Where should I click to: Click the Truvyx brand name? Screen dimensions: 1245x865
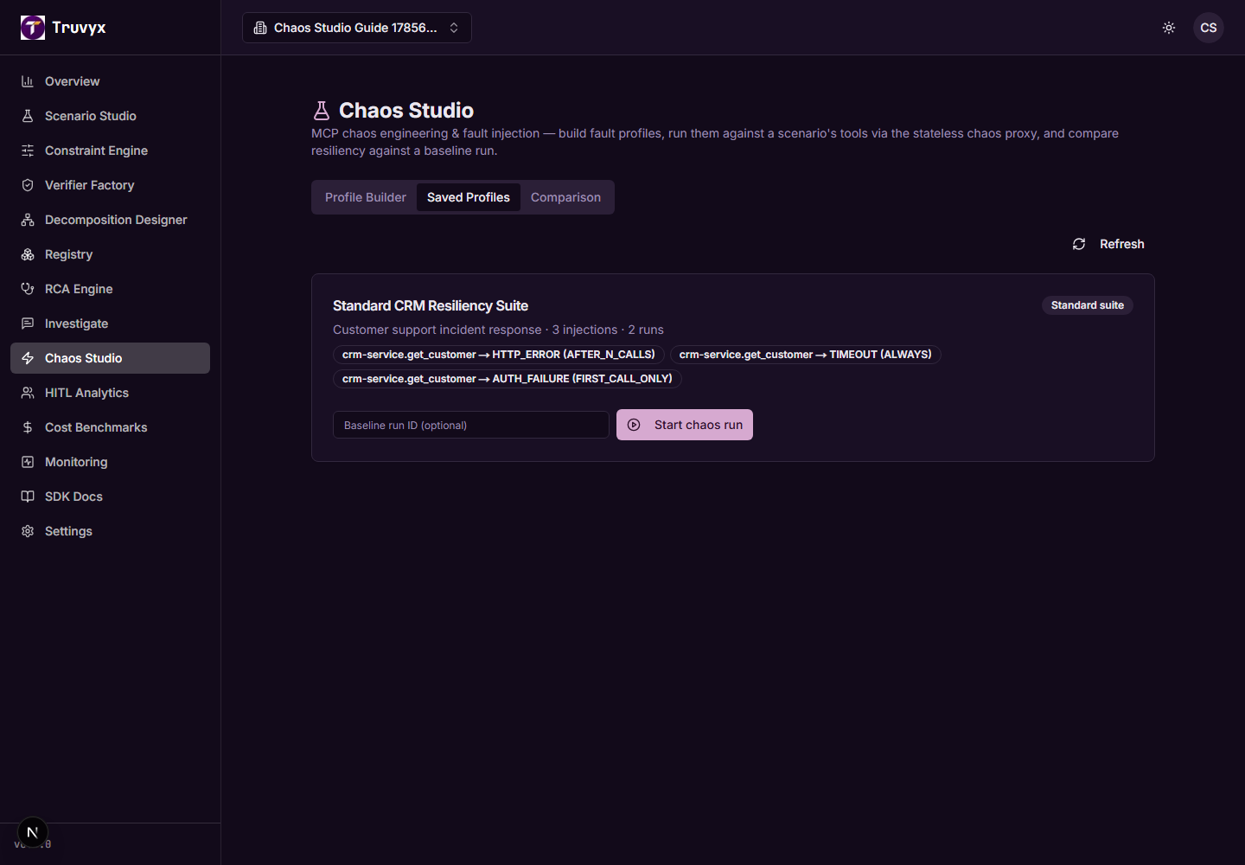(x=79, y=28)
